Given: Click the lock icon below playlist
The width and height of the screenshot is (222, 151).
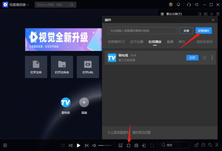Looking at the screenshot, I should [196, 145].
